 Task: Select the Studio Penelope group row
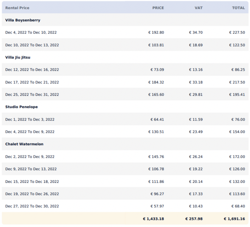[21, 107]
